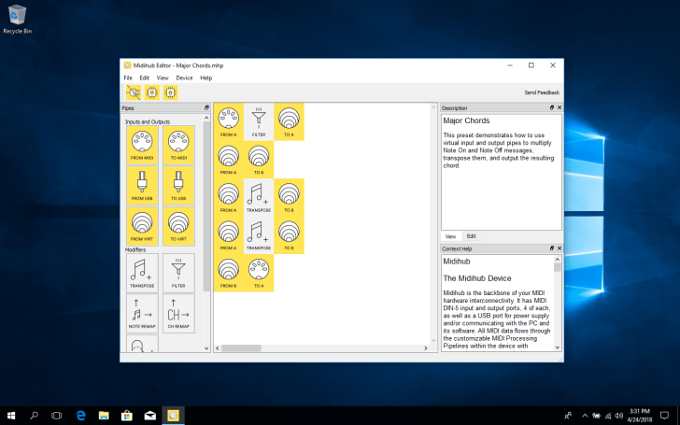The height and width of the screenshot is (425, 680).
Task: Select TRANSPOSE pipe in third pipeline row
Action: 259,197
